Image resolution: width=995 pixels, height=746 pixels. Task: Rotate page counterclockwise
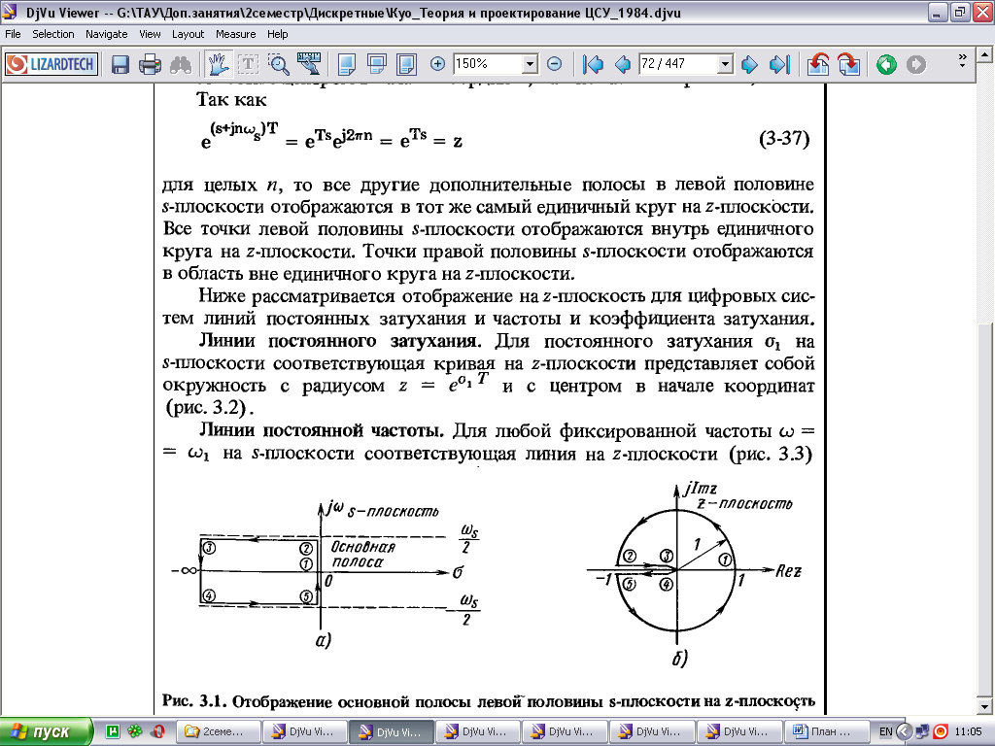point(818,64)
